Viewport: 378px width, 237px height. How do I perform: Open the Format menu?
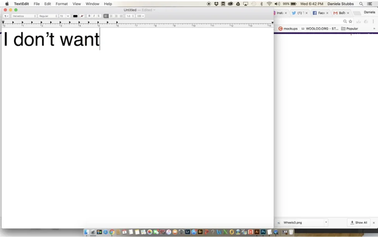point(62,4)
